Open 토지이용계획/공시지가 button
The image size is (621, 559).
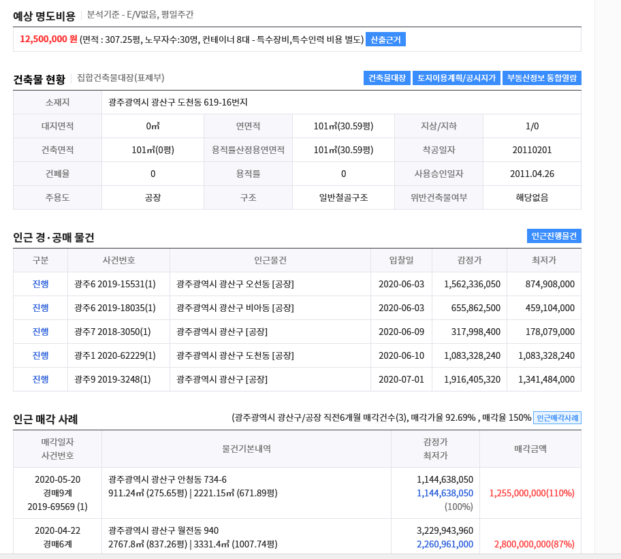click(x=456, y=78)
